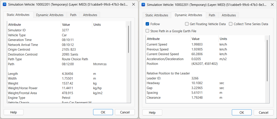Click the dynamic attributes list scrollbar
The image size is (277, 119).
(267, 60)
